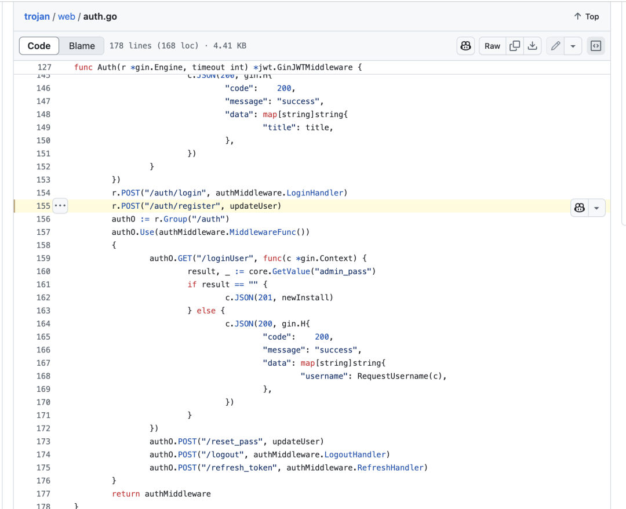This screenshot has width=626, height=509.
Task: Open symbols panel icon
Action: pos(596,46)
